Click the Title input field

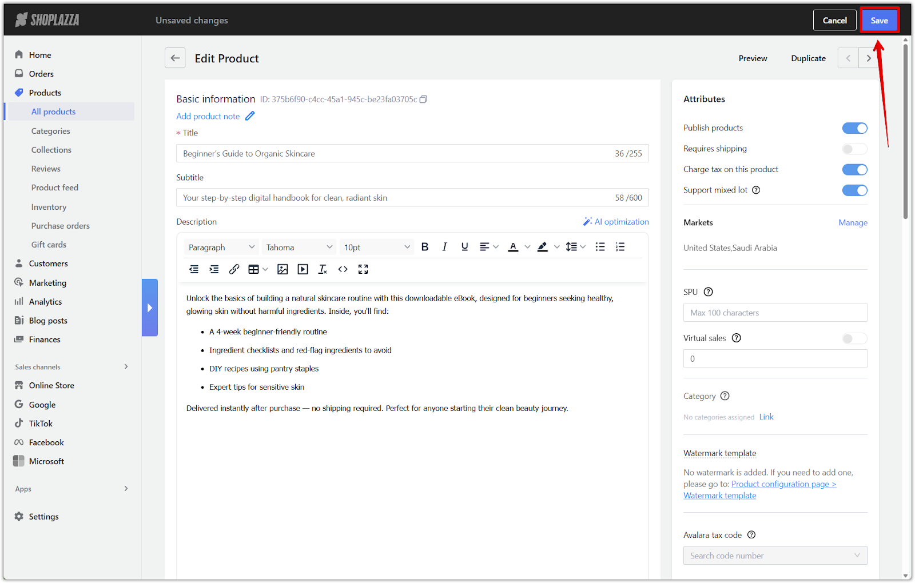(412, 154)
